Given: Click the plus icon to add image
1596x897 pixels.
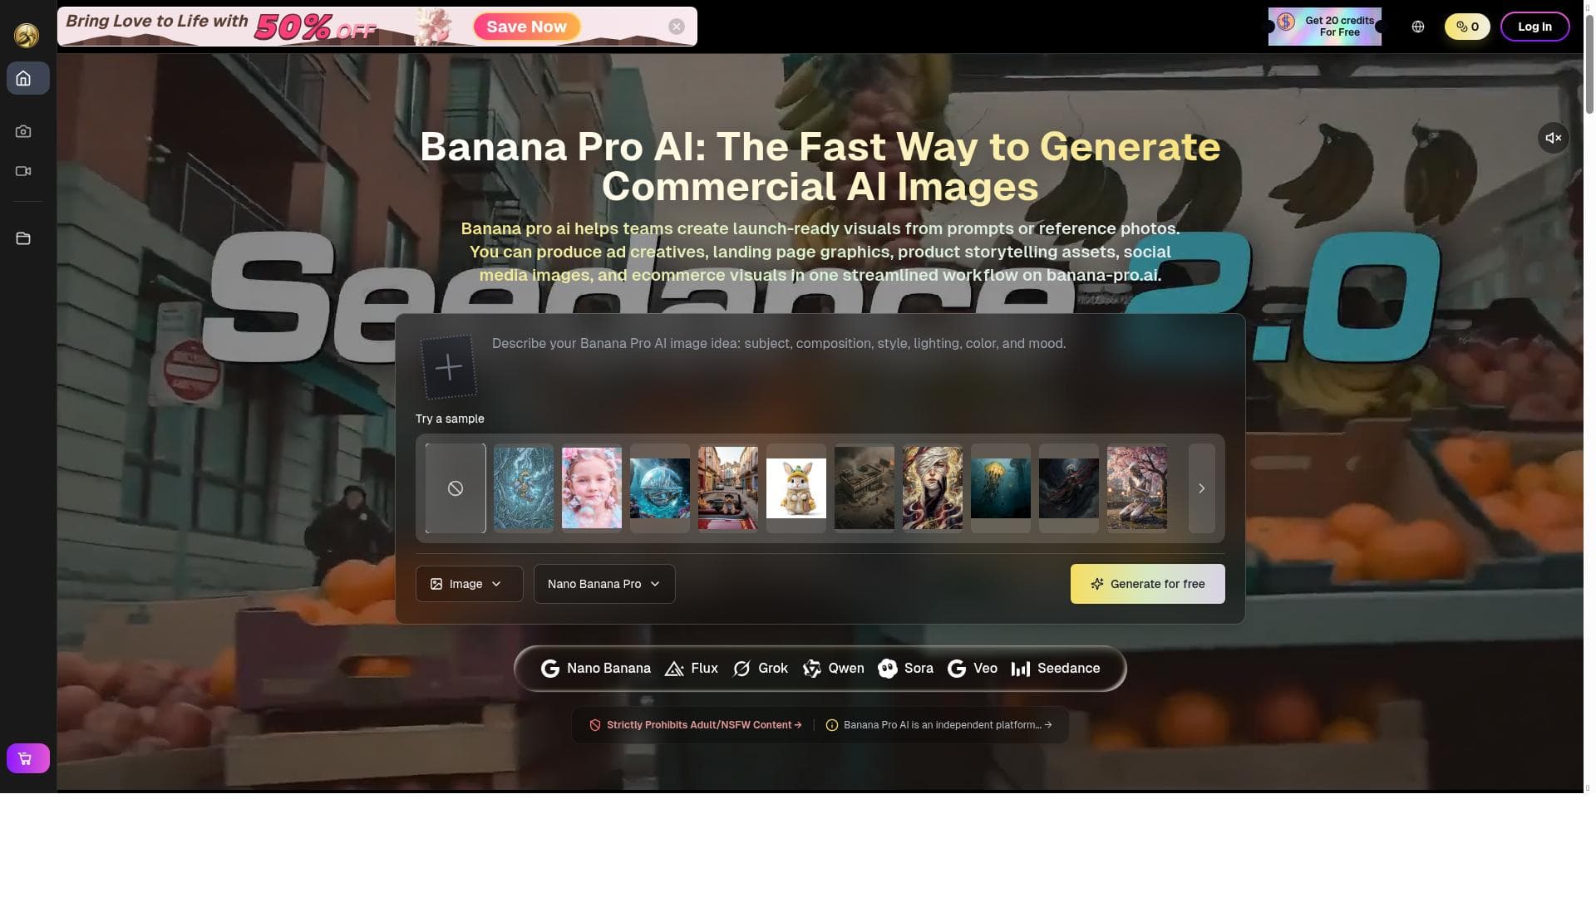Looking at the screenshot, I should point(449,367).
